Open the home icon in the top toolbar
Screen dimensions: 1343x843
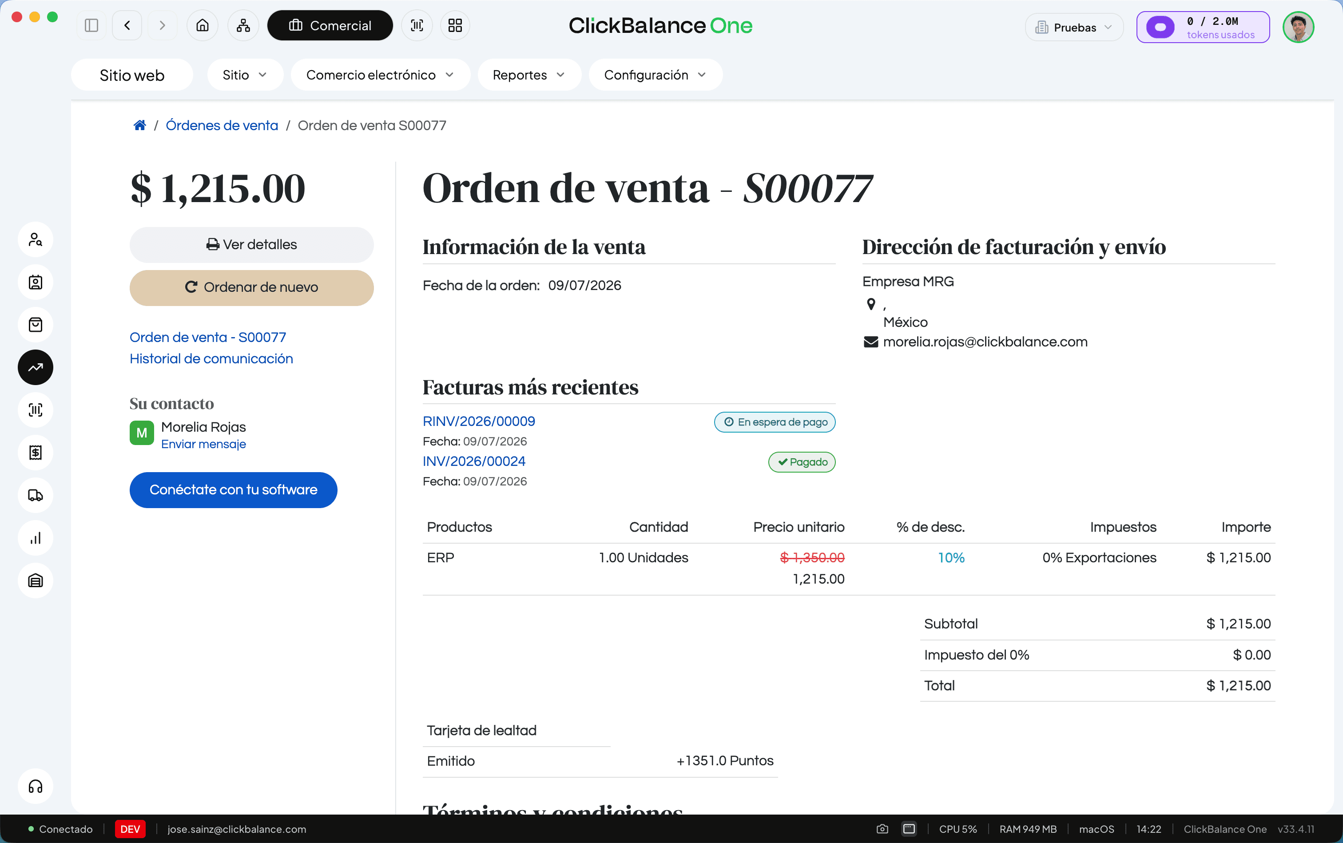[203, 26]
